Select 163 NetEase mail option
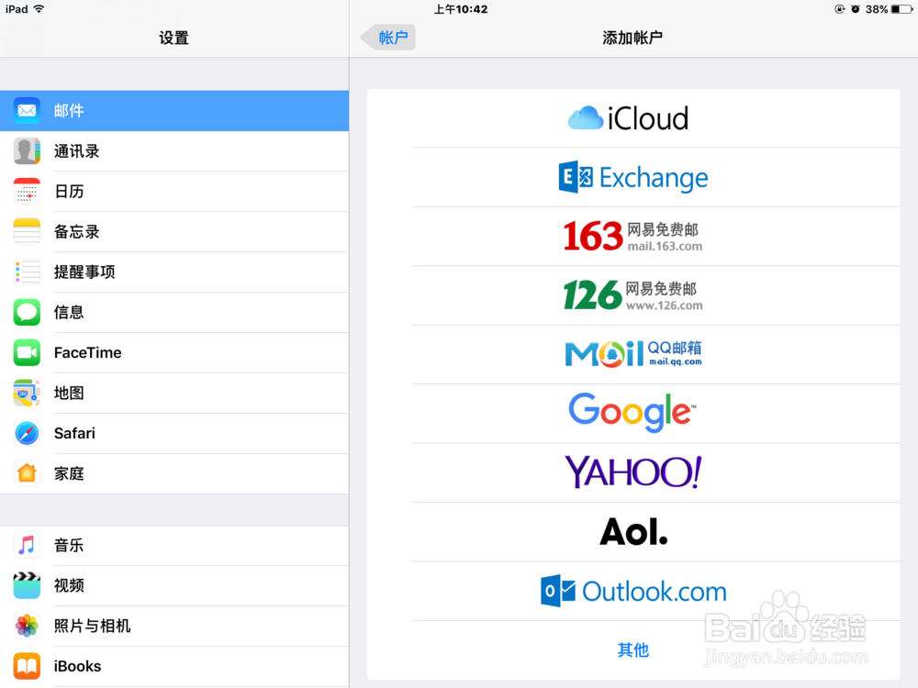918x688 pixels. [633, 237]
